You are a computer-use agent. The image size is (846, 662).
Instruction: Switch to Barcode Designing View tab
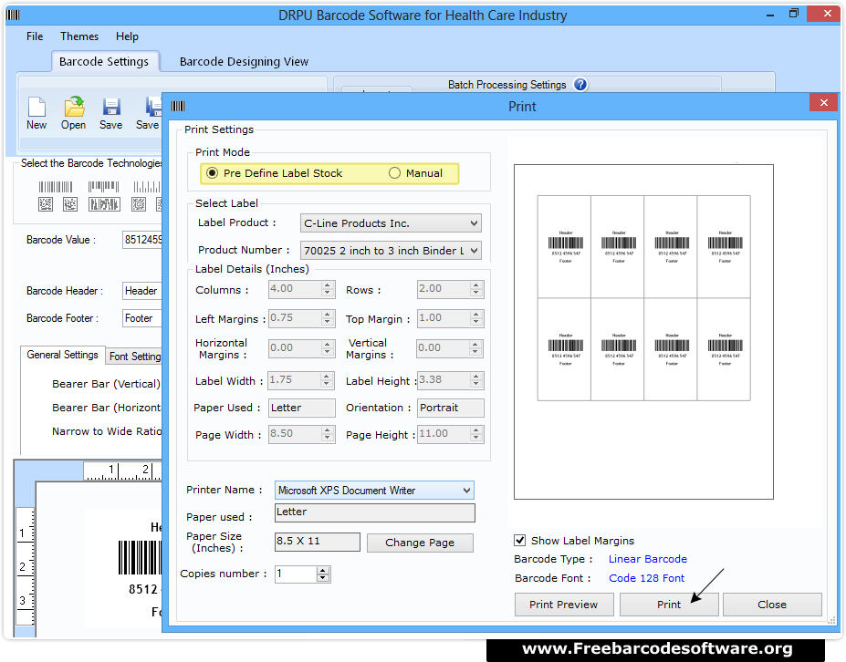(244, 61)
